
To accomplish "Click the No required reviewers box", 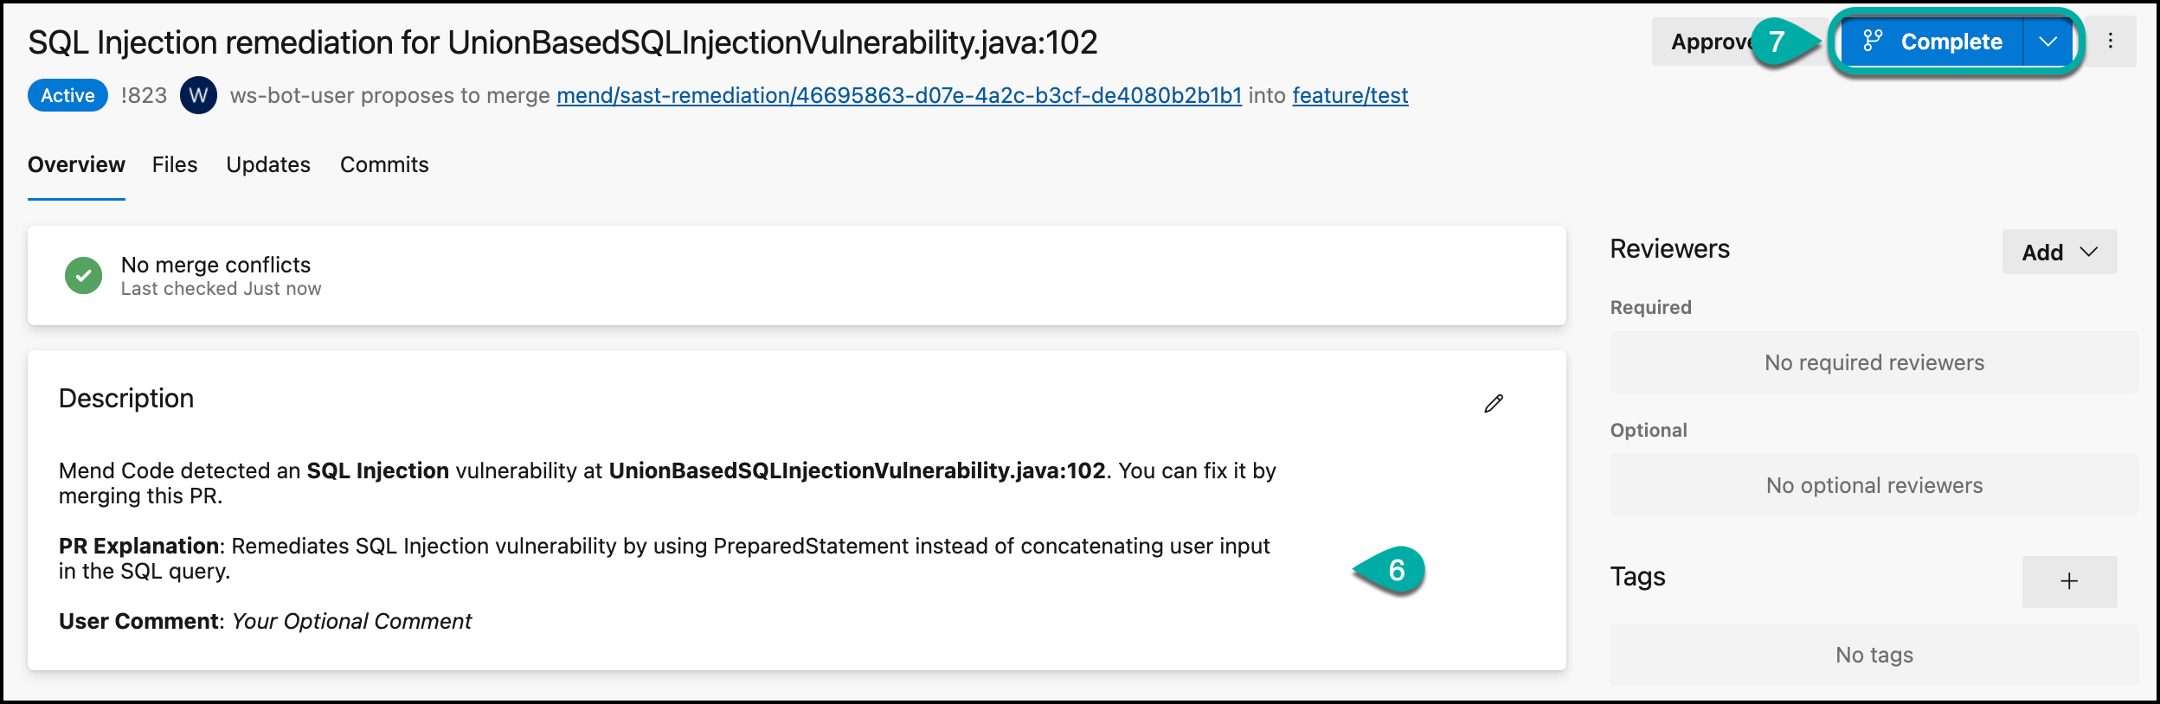I will pyautogui.click(x=1874, y=362).
